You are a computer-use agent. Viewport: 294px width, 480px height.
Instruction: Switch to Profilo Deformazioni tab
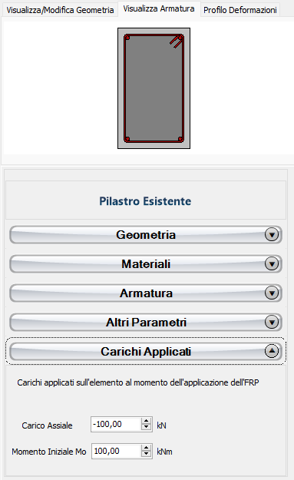pos(240,10)
